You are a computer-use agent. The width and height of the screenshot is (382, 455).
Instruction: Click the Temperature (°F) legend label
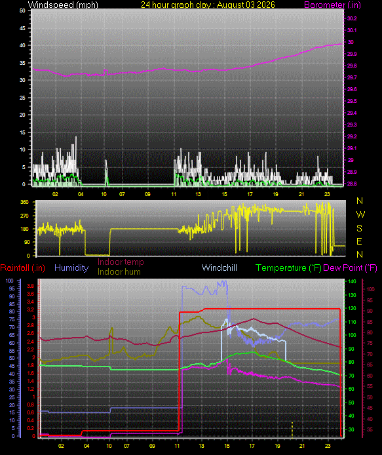pyautogui.click(x=288, y=268)
